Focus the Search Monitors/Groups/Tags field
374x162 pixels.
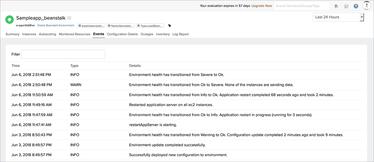[x=302, y=6]
